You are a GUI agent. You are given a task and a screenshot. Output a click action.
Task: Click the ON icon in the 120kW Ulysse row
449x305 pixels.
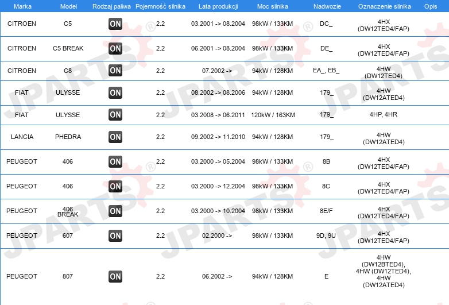[115, 114]
